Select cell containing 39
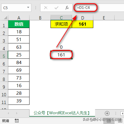 pyautogui.click(x=19, y=101)
